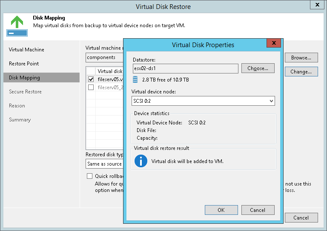Click the Change button
The image size is (327, 231).
point(301,72)
